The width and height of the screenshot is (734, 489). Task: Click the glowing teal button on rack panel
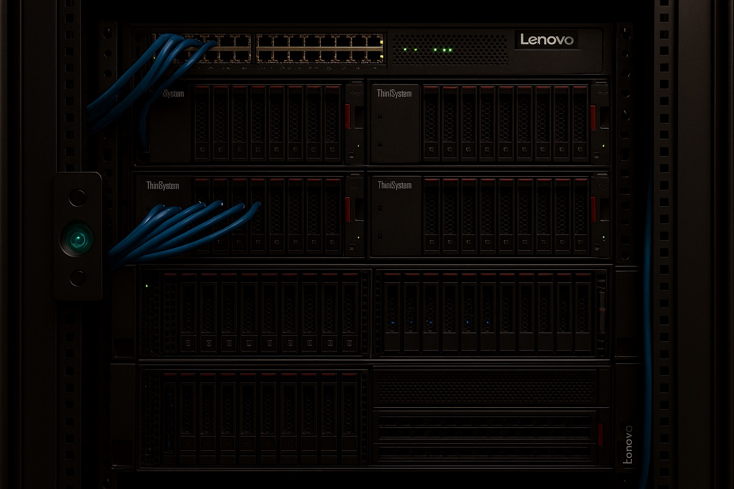click(x=77, y=238)
